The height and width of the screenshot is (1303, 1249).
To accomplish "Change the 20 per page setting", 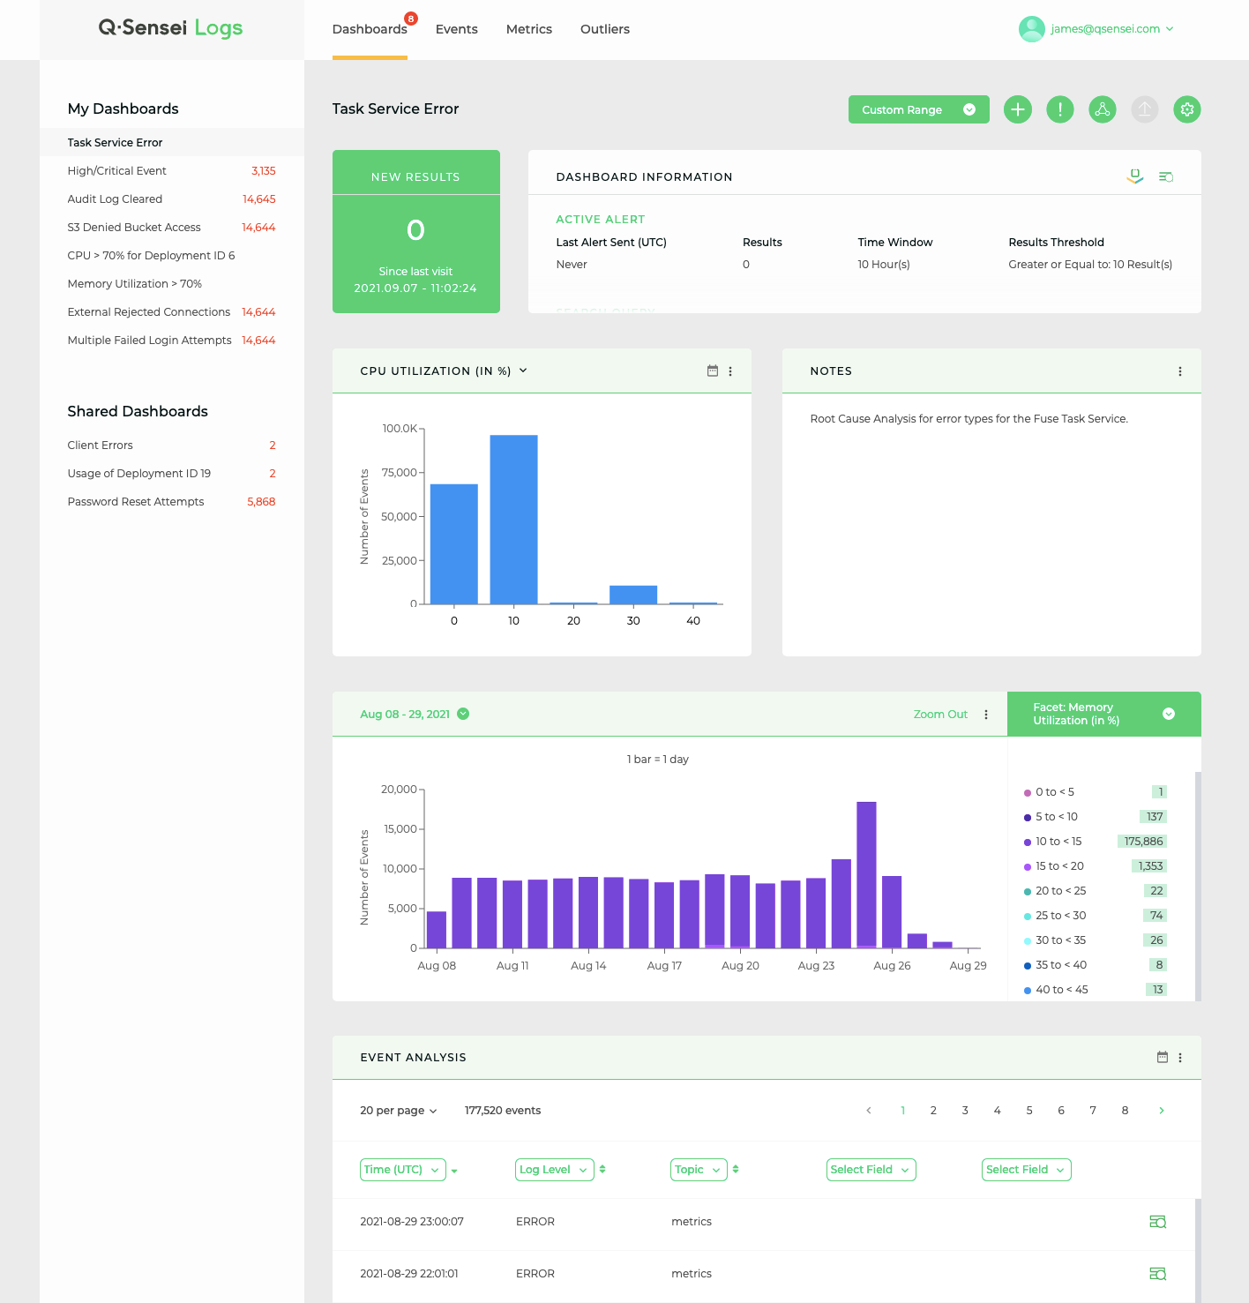I will (399, 1111).
